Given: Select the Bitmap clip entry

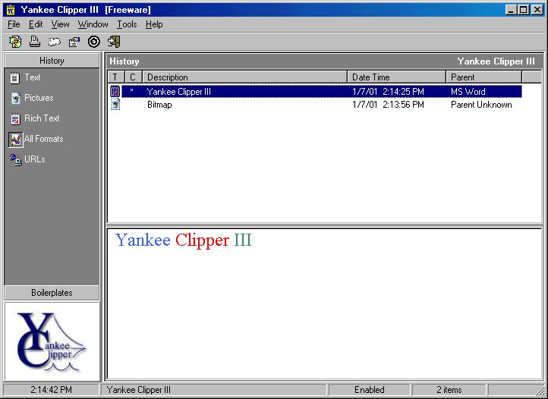Looking at the screenshot, I should pyautogui.click(x=159, y=105).
